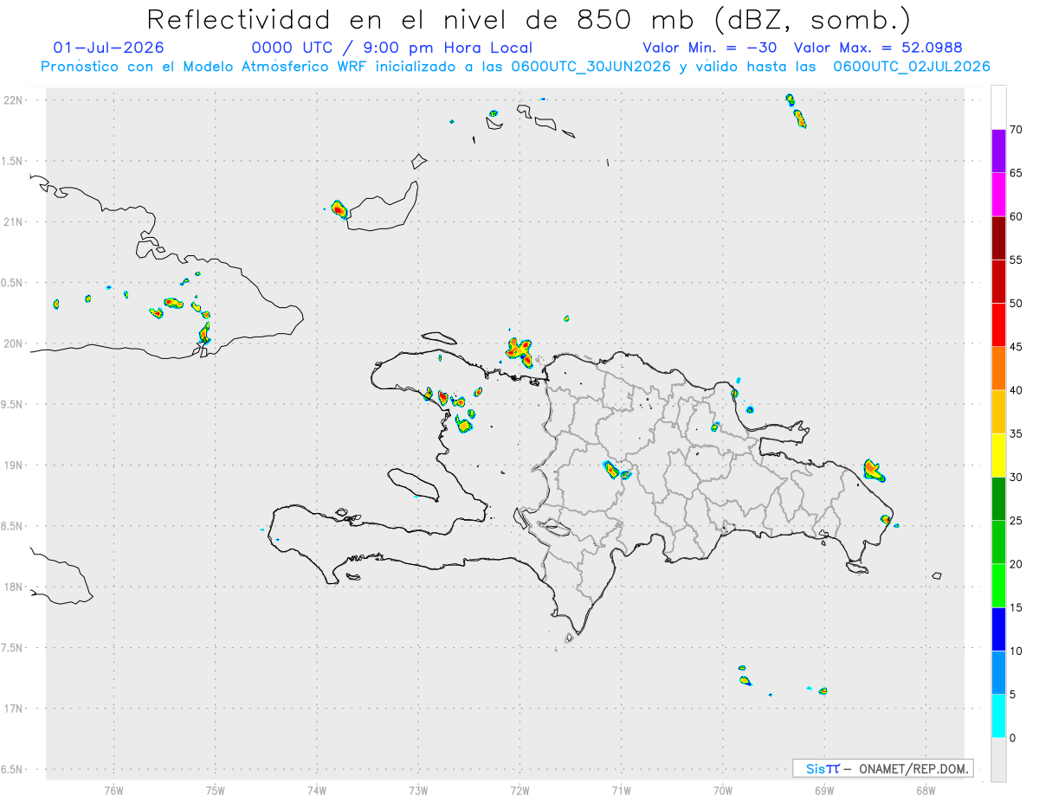Click the '18N' latitude label
Viewport: 1039px width, 802px height.
[x=14, y=587]
